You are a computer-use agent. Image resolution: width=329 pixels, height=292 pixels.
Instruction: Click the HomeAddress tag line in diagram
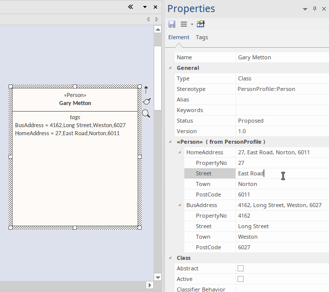[x=67, y=133]
